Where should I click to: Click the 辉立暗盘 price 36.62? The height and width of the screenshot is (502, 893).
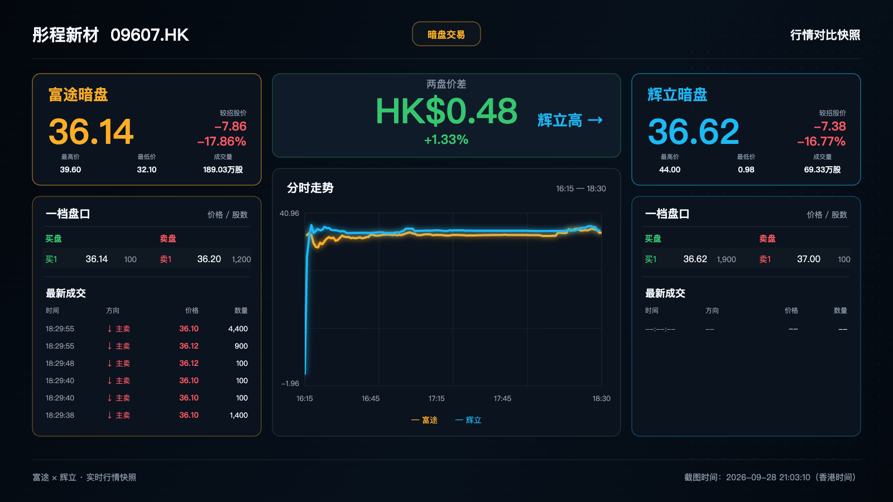pyautogui.click(x=693, y=132)
